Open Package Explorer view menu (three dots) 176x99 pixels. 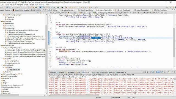click(x=46, y=13)
